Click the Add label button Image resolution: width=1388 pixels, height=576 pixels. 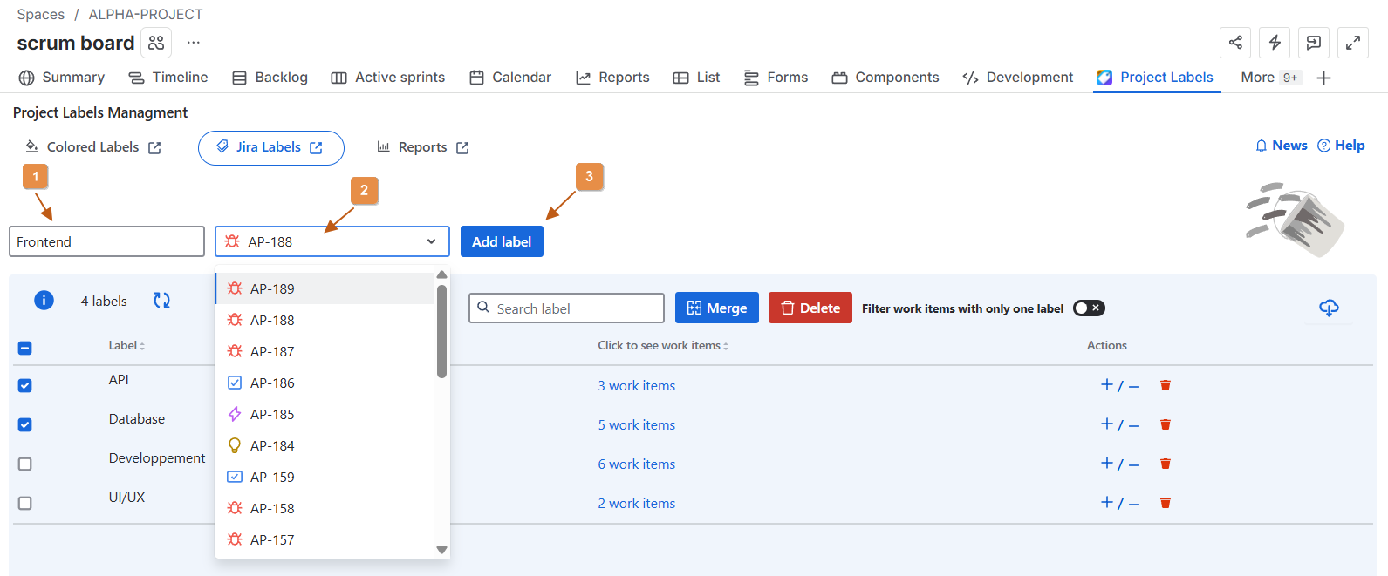click(x=502, y=241)
